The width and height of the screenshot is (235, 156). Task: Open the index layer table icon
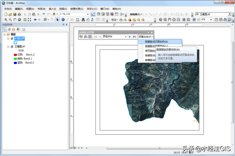(x=90, y=36)
